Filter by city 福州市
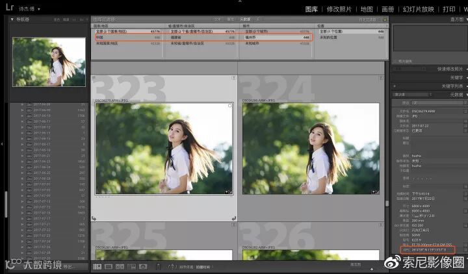The width and height of the screenshot is (468, 274). 278,37
